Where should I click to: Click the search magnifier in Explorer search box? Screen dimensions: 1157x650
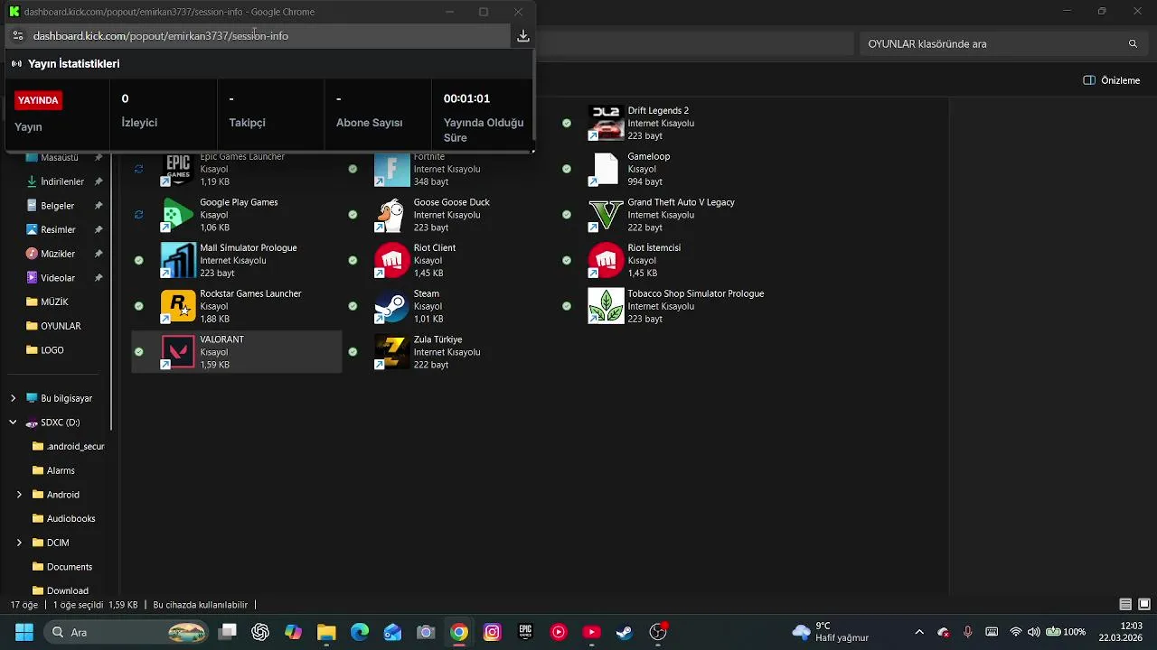(x=1133, y=43)
